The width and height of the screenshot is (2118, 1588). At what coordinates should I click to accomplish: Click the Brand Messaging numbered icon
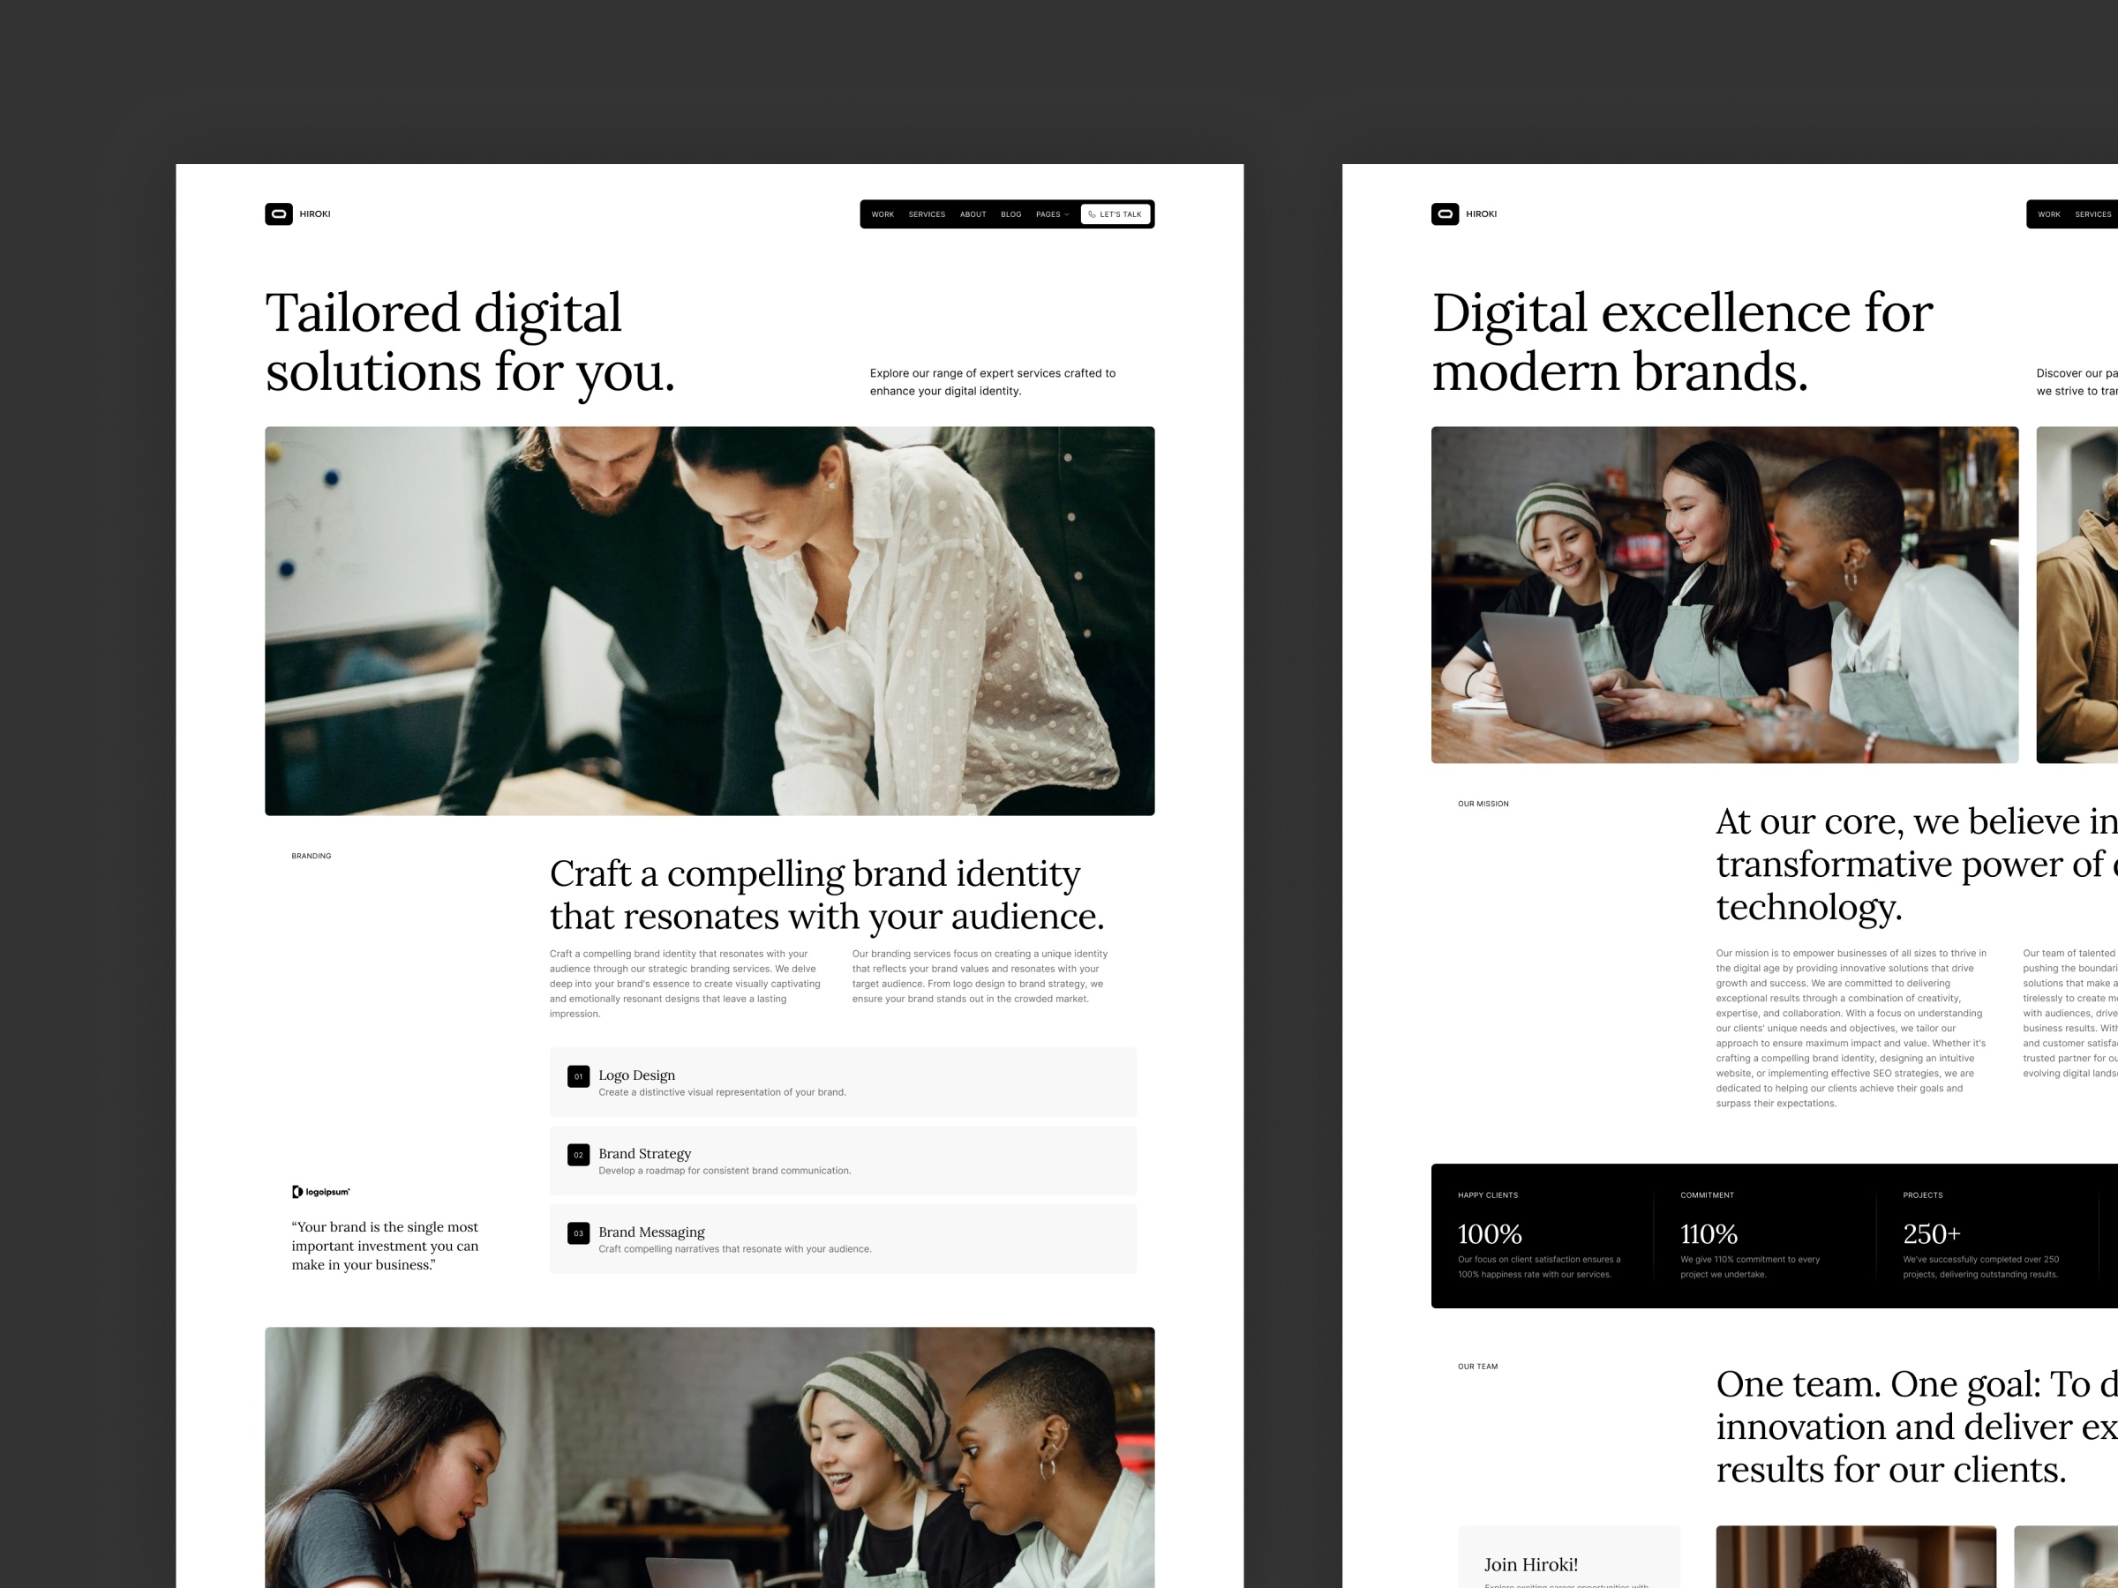click(x=579, y=1234)
